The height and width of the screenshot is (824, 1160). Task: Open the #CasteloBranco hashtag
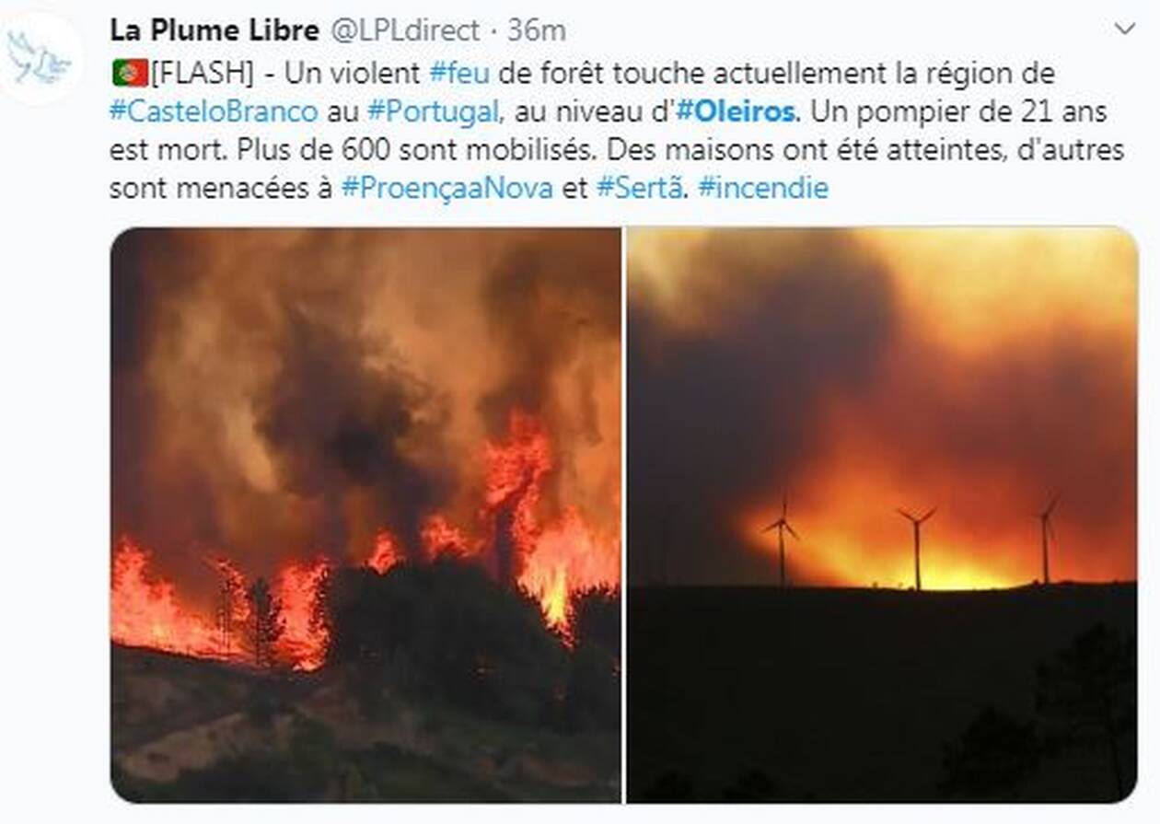214,111
